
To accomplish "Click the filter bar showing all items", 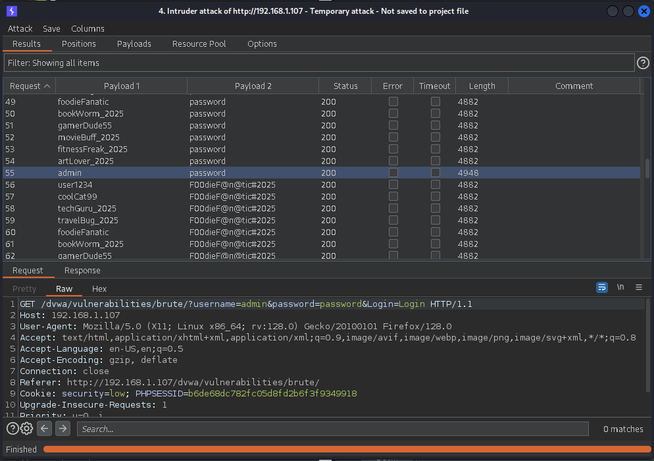I will tap(319, 63).
